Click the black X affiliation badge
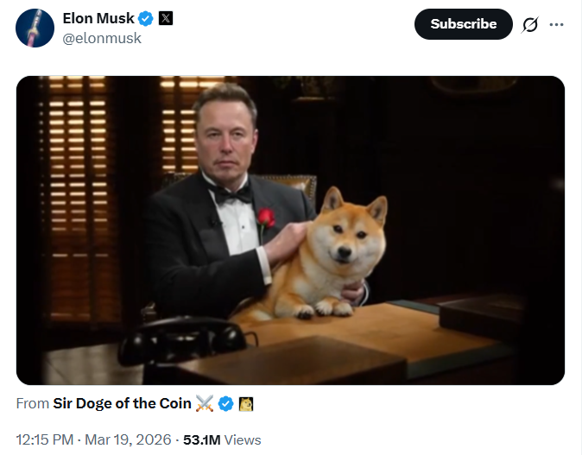The height and width of the screenshot is (455, 582). point(166,19)
